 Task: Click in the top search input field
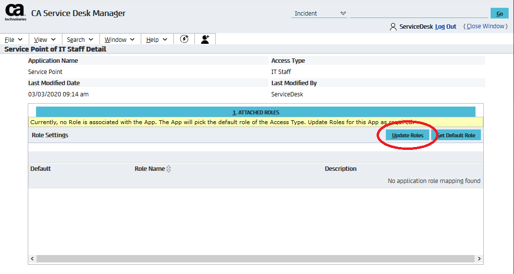419,13
